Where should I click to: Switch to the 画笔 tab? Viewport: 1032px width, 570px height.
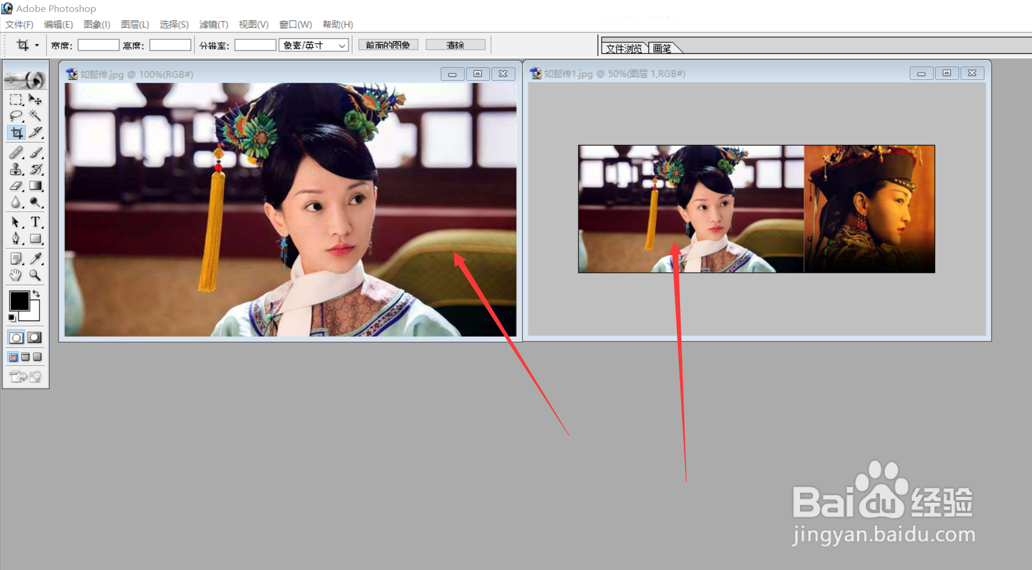tap(662, 48)
